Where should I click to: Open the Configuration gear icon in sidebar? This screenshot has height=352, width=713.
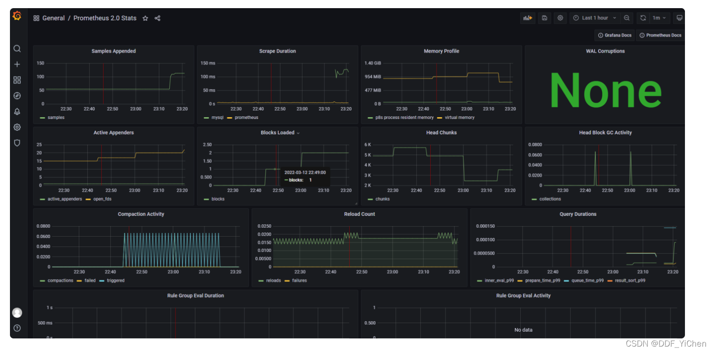pos(17,127)
